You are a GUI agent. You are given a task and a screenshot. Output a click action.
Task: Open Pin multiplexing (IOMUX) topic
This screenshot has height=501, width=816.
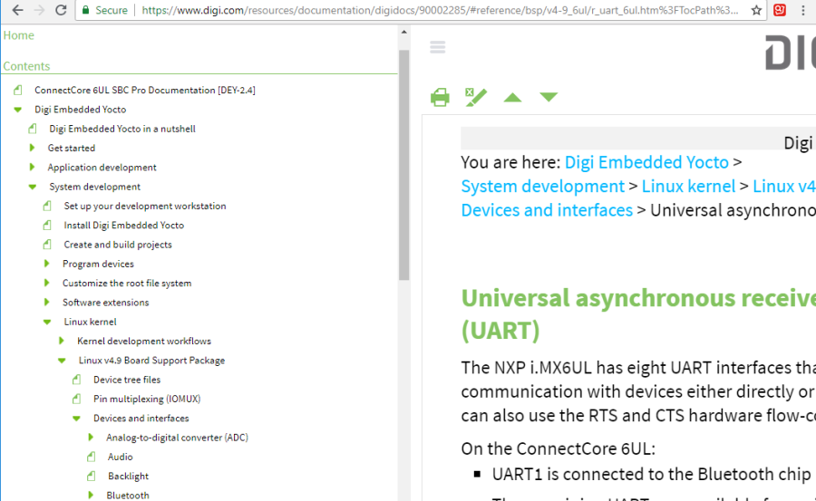(x=147, y=399)
